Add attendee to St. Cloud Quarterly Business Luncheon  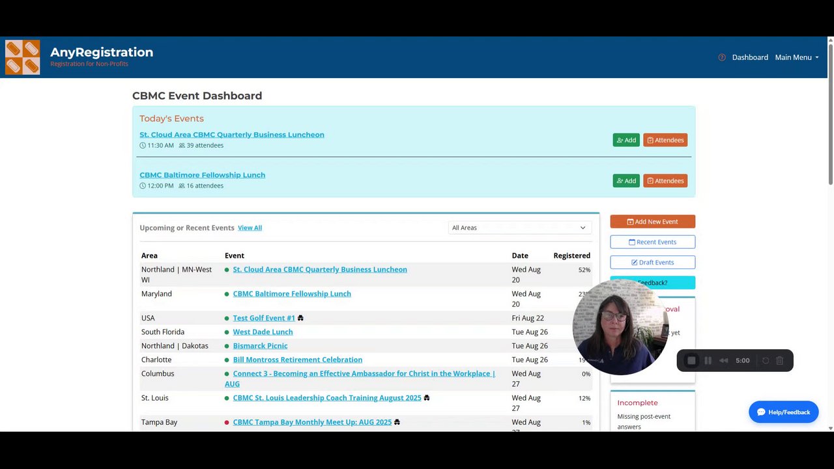pyautogui.click(x=626, y=140)
